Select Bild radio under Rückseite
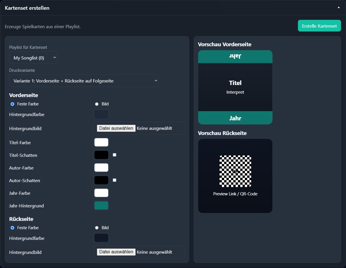The image size is (346, 268). 97,228
